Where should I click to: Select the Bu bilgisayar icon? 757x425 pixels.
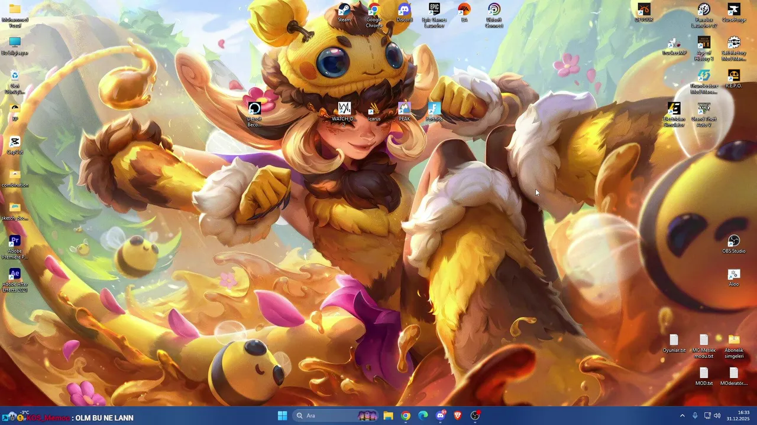click(x=15, y=46)
